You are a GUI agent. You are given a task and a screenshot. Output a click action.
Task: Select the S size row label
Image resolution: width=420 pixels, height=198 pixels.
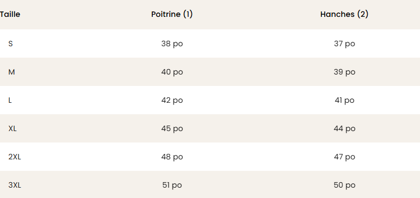coord(10,44)
